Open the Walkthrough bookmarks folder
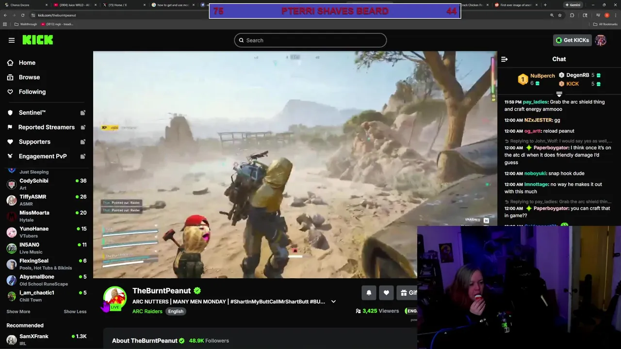Image resolution: width=621 pixels, height=349 pixels. pyautogui.click(x=26, y=24)
